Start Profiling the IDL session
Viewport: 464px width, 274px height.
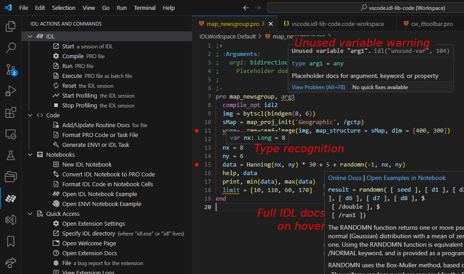[94, 96]
